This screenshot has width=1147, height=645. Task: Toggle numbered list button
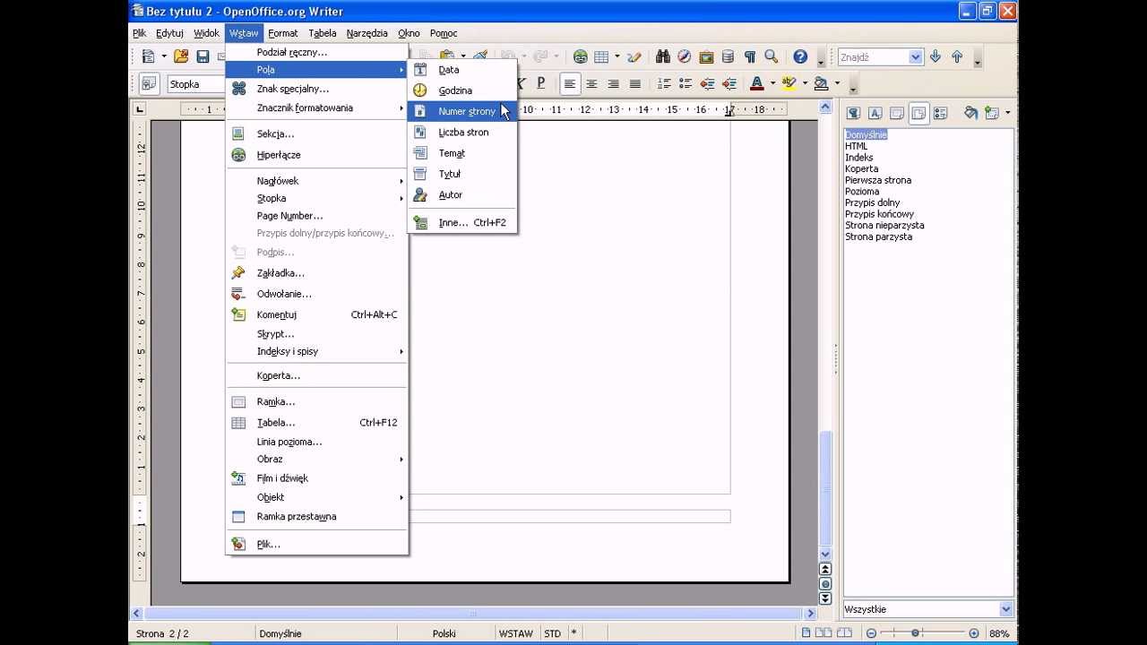click(664, 83)
